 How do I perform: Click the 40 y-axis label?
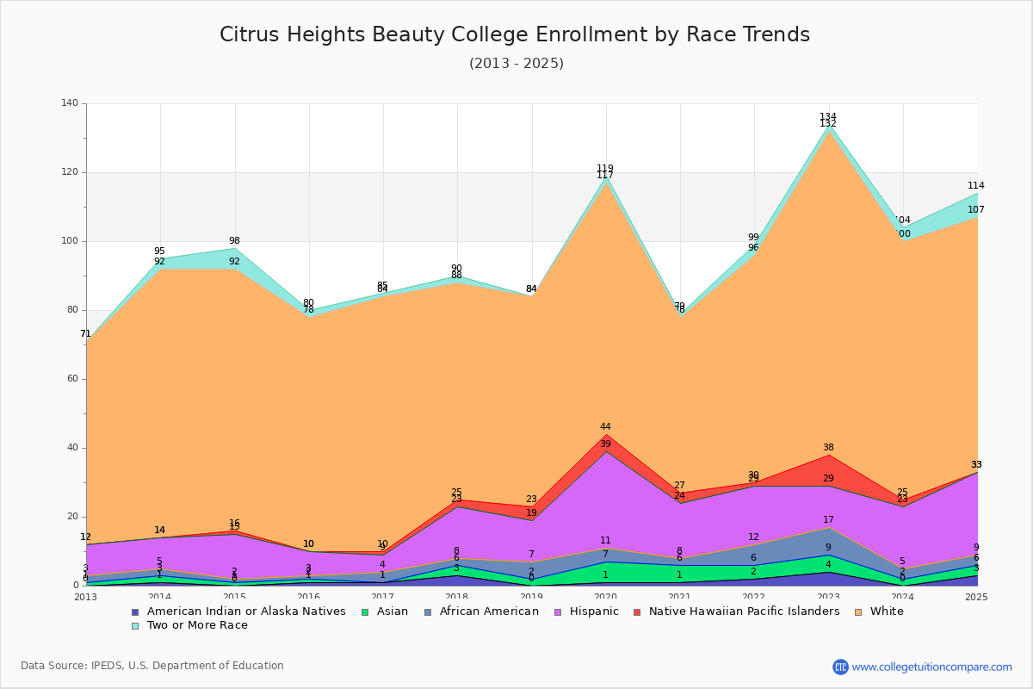(72, 448)
